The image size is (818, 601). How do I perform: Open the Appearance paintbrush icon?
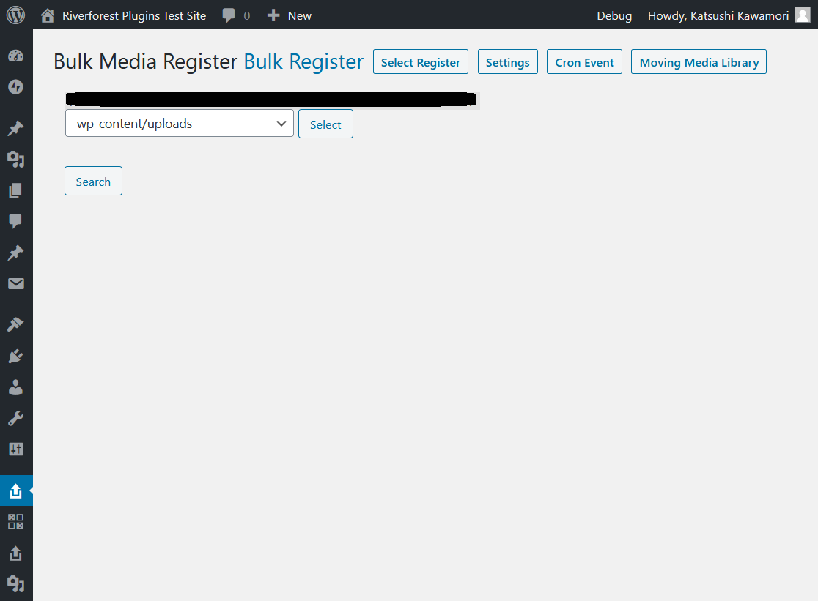click(x=15, y=324)
